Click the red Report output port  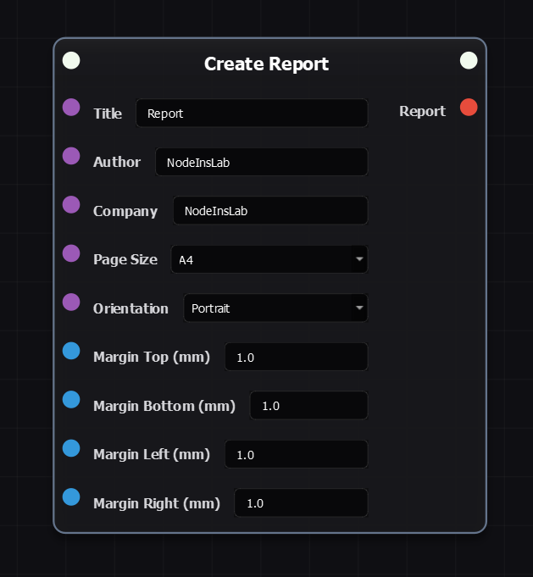469,108
